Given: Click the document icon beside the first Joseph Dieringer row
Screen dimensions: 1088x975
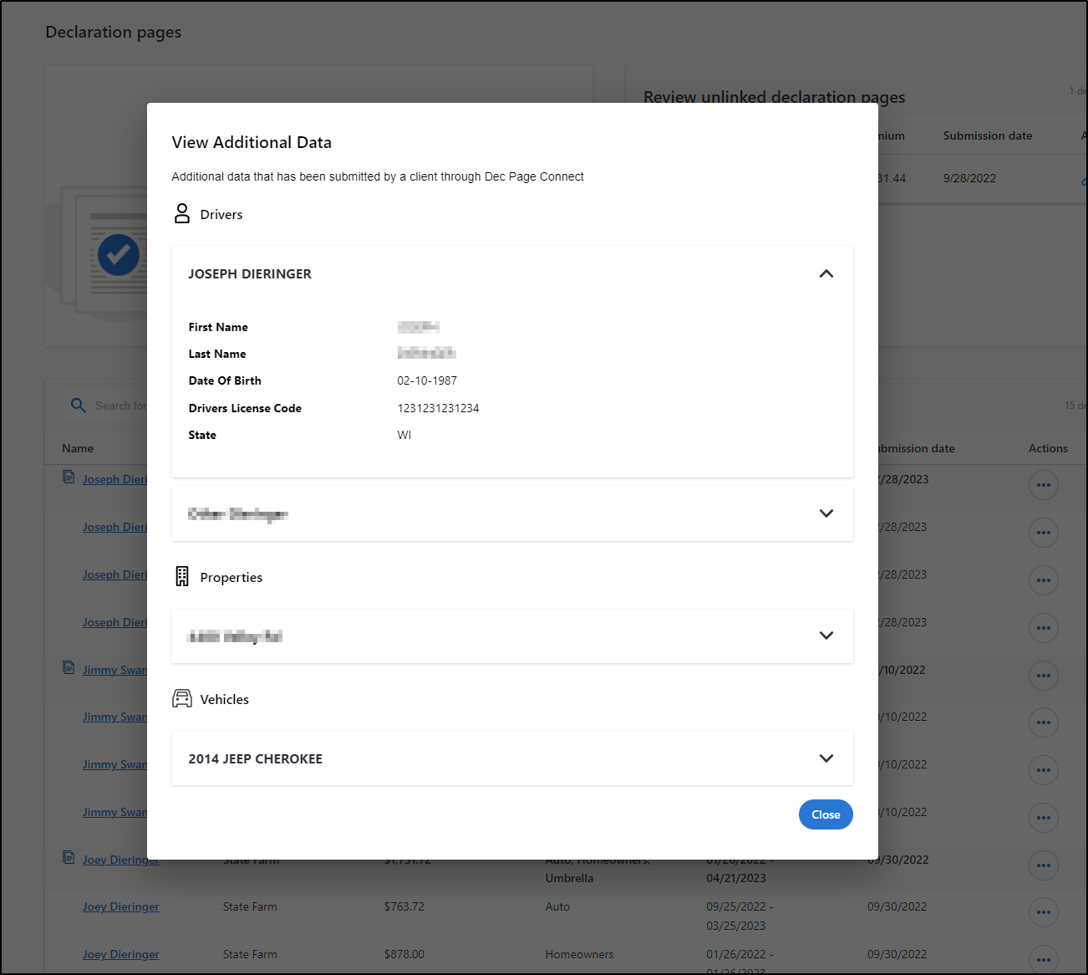Looking at the screenshot, I should click(x=68, y=477).
